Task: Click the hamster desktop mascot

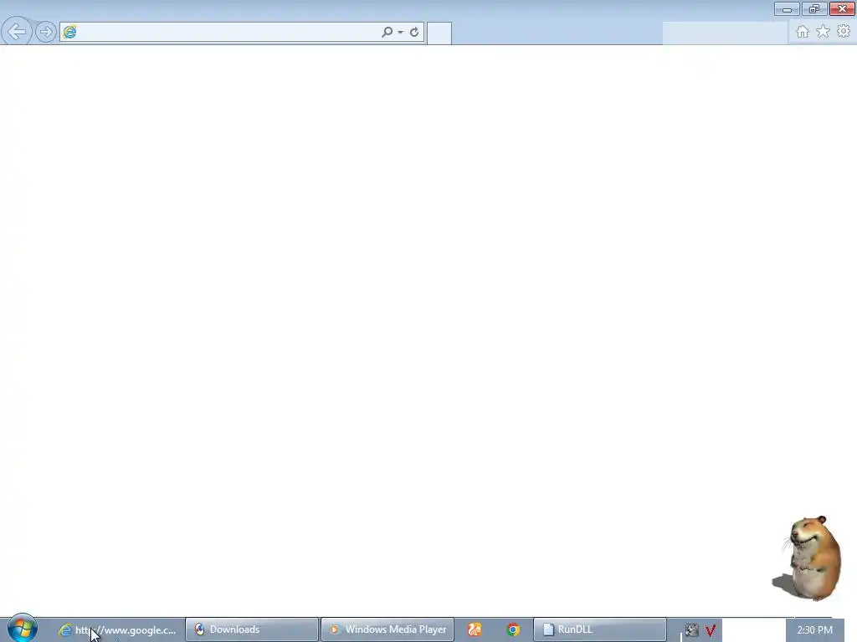Action: point(808,558)
